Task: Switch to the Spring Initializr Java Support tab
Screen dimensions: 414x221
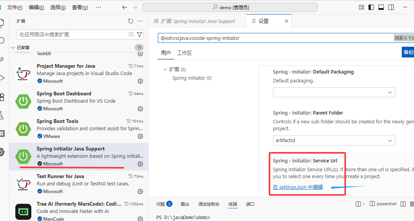Action: coord(197,21)
